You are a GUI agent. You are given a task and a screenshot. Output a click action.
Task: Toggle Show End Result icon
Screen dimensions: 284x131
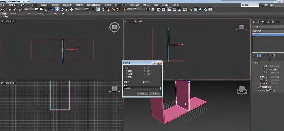click(259, 55)
